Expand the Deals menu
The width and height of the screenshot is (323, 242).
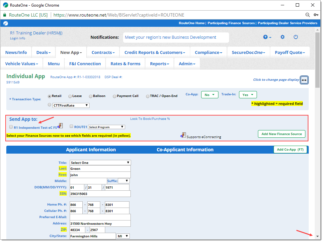[43, 52]
